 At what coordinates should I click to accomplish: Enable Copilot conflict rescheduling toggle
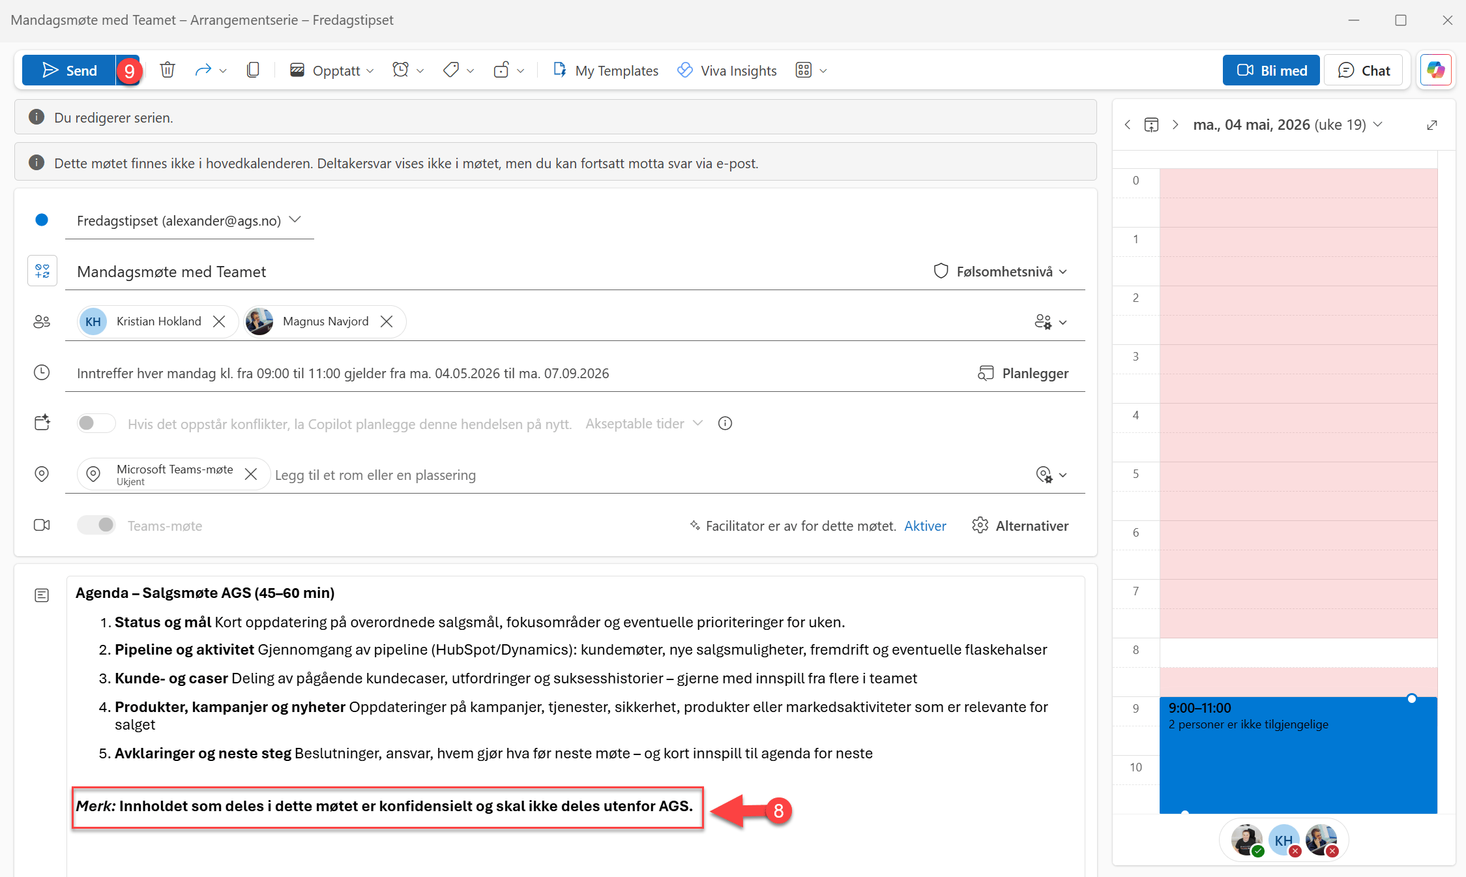click(96, 423)
